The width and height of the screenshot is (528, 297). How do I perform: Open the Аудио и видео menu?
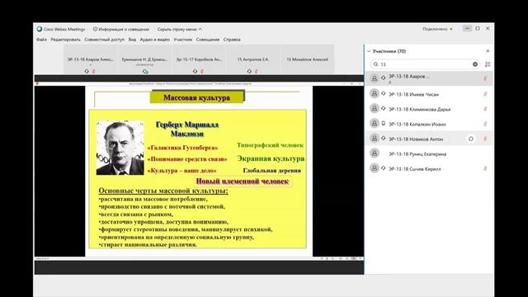point(154,40)
